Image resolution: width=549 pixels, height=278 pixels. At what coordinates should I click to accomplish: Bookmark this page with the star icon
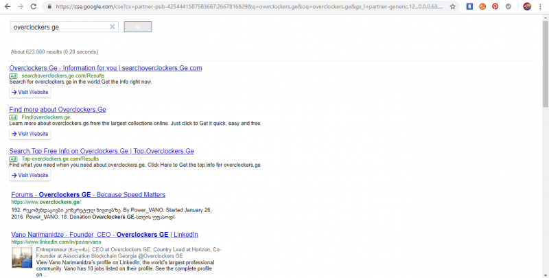click(x=452, y=6)
